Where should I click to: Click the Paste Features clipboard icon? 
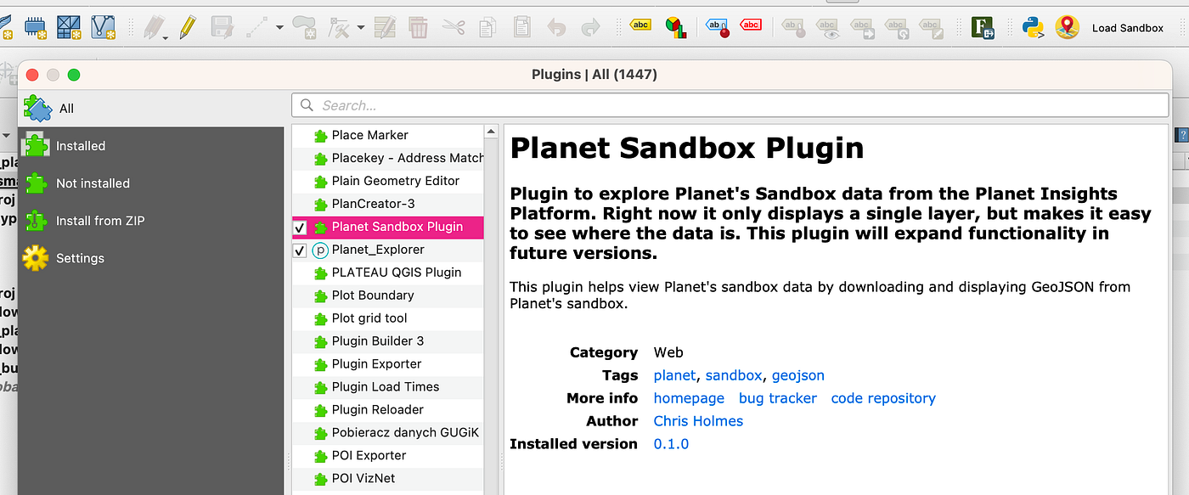click(521, 27)
